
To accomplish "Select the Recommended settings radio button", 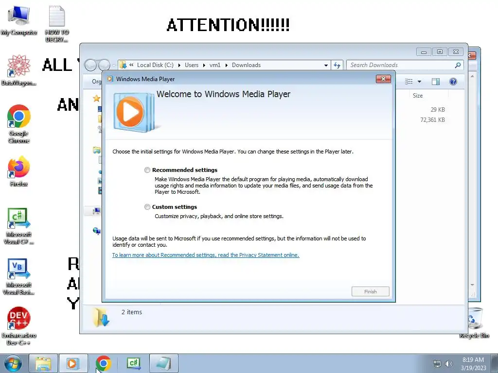I will click(147, 170).
